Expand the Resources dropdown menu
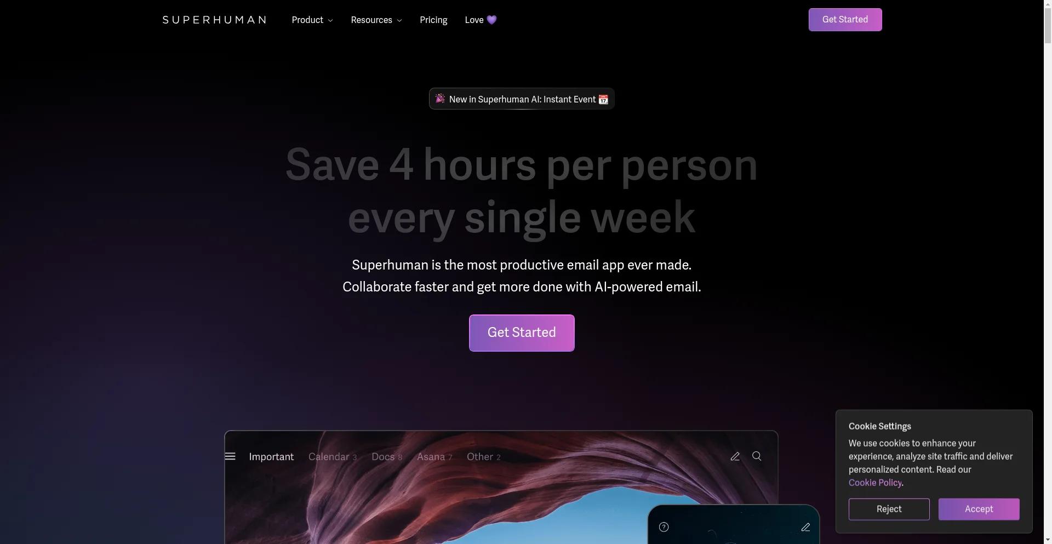1052x544 pixels. point(376,20)
